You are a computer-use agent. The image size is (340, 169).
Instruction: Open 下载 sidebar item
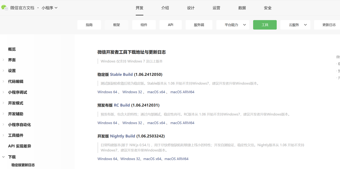(x=12, y=157)
